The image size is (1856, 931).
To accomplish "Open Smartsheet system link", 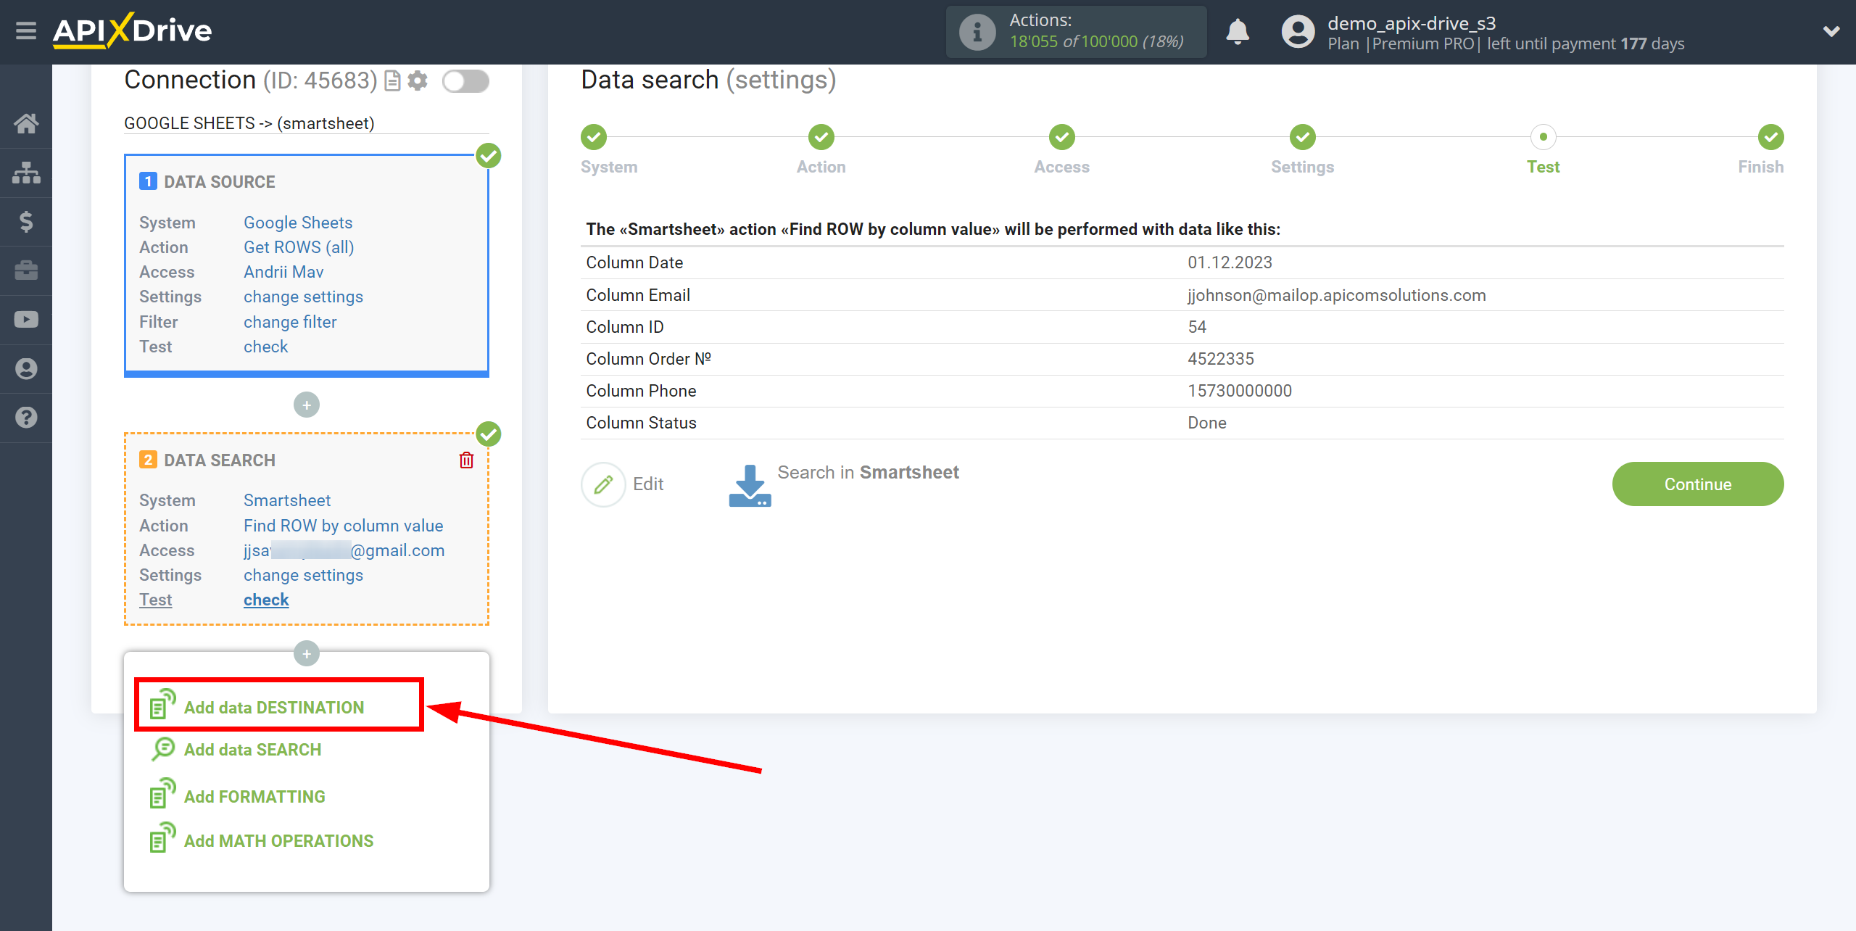I will tap(287, 500).
